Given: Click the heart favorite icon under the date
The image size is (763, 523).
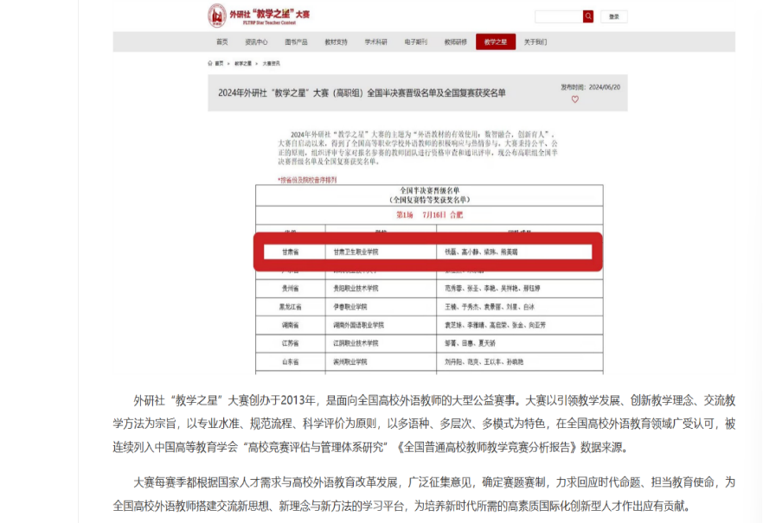Looking at the screenshot, I should coord(575,99).
